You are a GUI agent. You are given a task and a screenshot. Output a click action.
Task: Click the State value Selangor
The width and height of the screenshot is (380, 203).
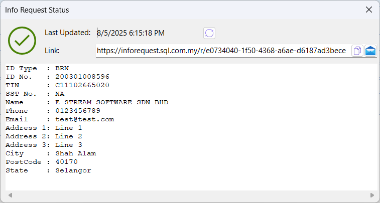73,170
